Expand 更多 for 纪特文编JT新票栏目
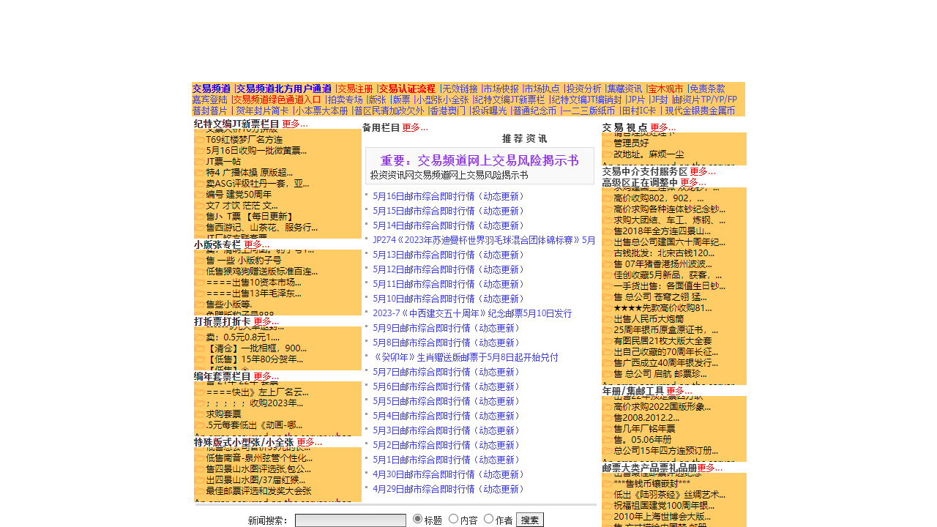Image resolution: width=937 pixels, height=527 pixels. pos(294,124)
